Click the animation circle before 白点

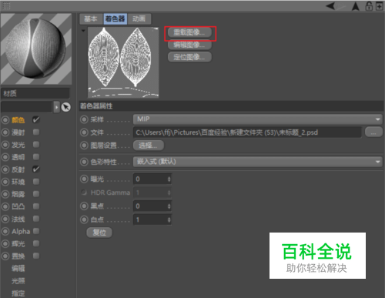click(84, 219)
